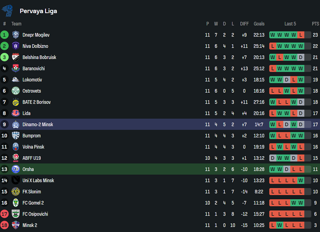Screen dimensions: 320x232
Task: Click the rank 1 position badge
Action: (5, 35)
